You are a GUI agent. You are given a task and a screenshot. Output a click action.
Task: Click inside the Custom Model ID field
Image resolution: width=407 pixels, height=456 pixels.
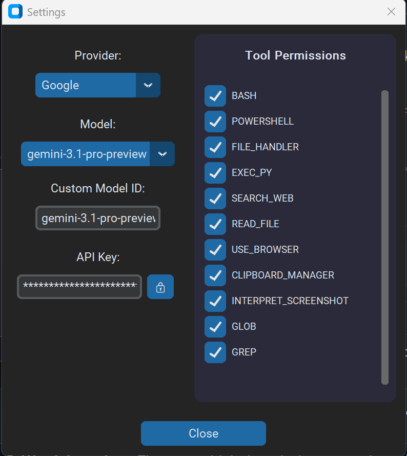coord(97,218)
